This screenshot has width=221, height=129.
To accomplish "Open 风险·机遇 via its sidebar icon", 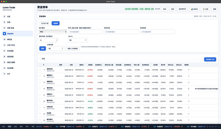I will (x=4, y=28).
